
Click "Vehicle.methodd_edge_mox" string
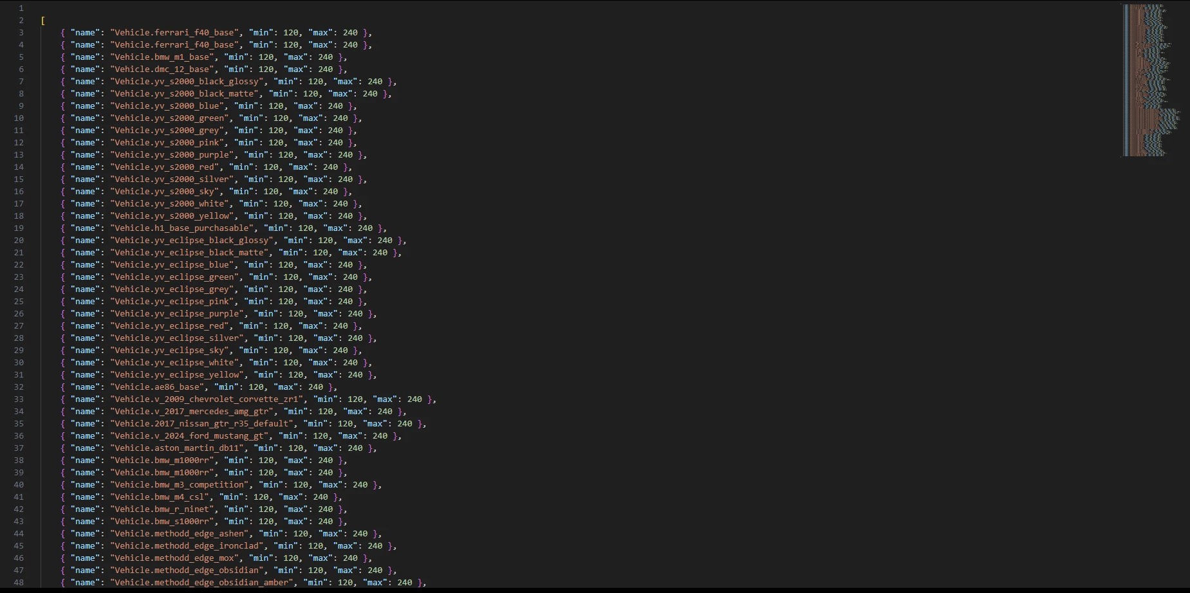point(175,558)
